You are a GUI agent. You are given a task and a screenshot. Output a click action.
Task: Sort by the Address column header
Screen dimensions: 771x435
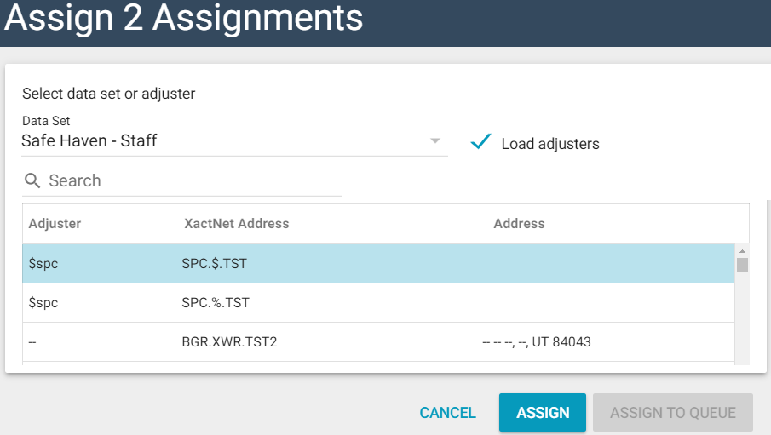coord(519,224)
